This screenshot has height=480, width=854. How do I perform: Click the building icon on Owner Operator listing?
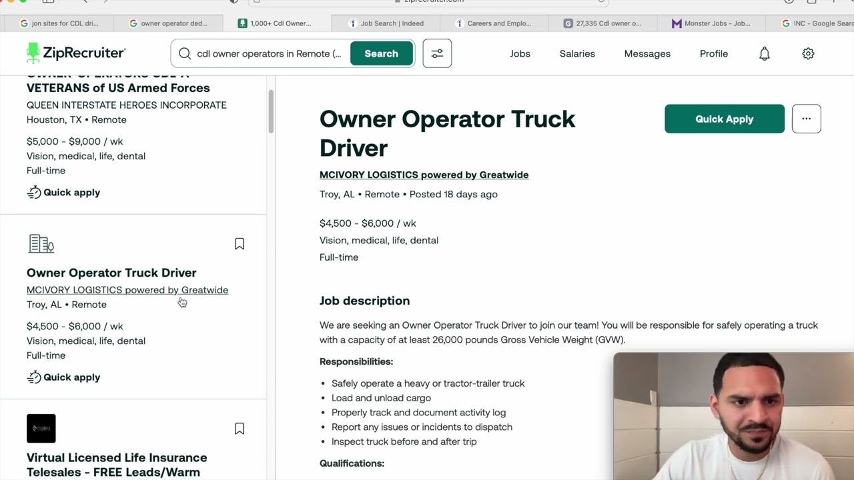coord(41,244)
